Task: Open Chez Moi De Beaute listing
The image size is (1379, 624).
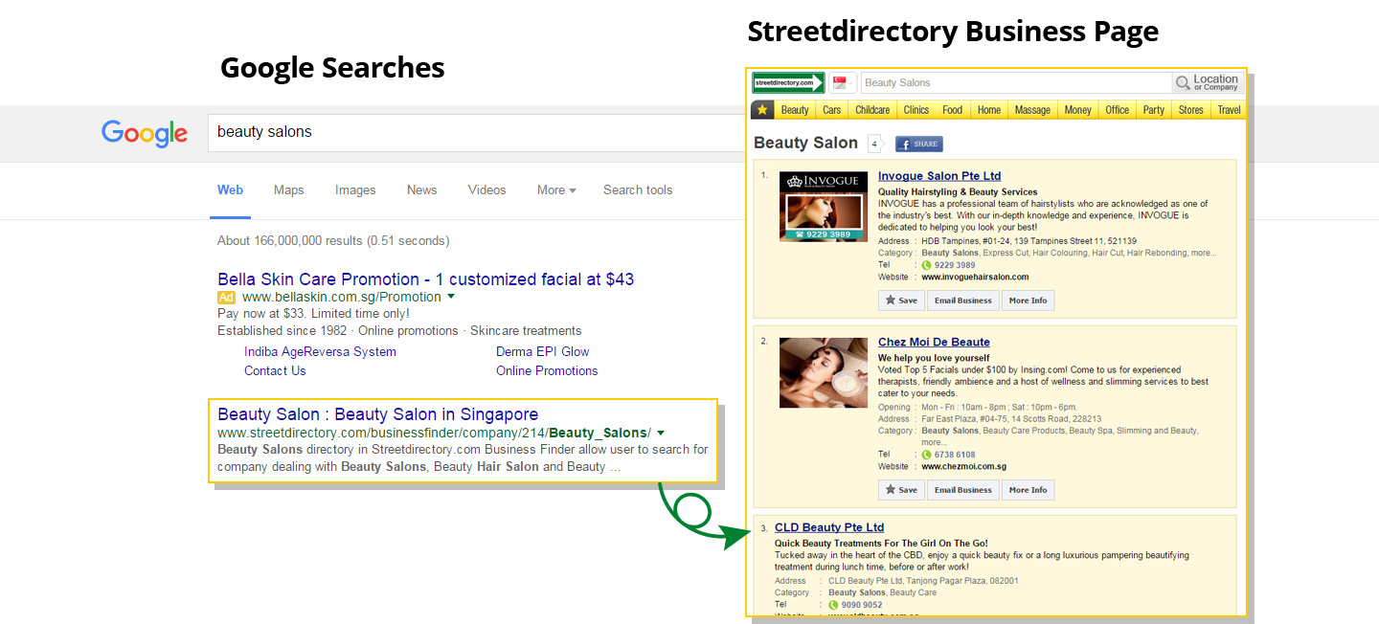Action: point(934,343)
